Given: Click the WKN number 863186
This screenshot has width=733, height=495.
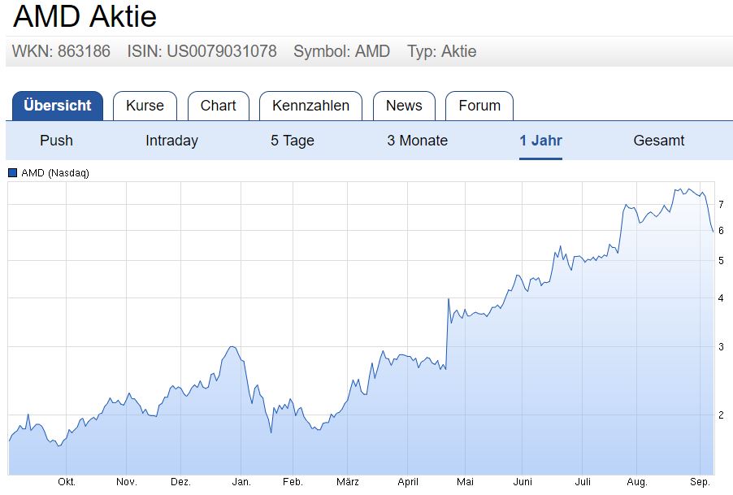Looking at the screenshot, I should (x=84, y=51).
